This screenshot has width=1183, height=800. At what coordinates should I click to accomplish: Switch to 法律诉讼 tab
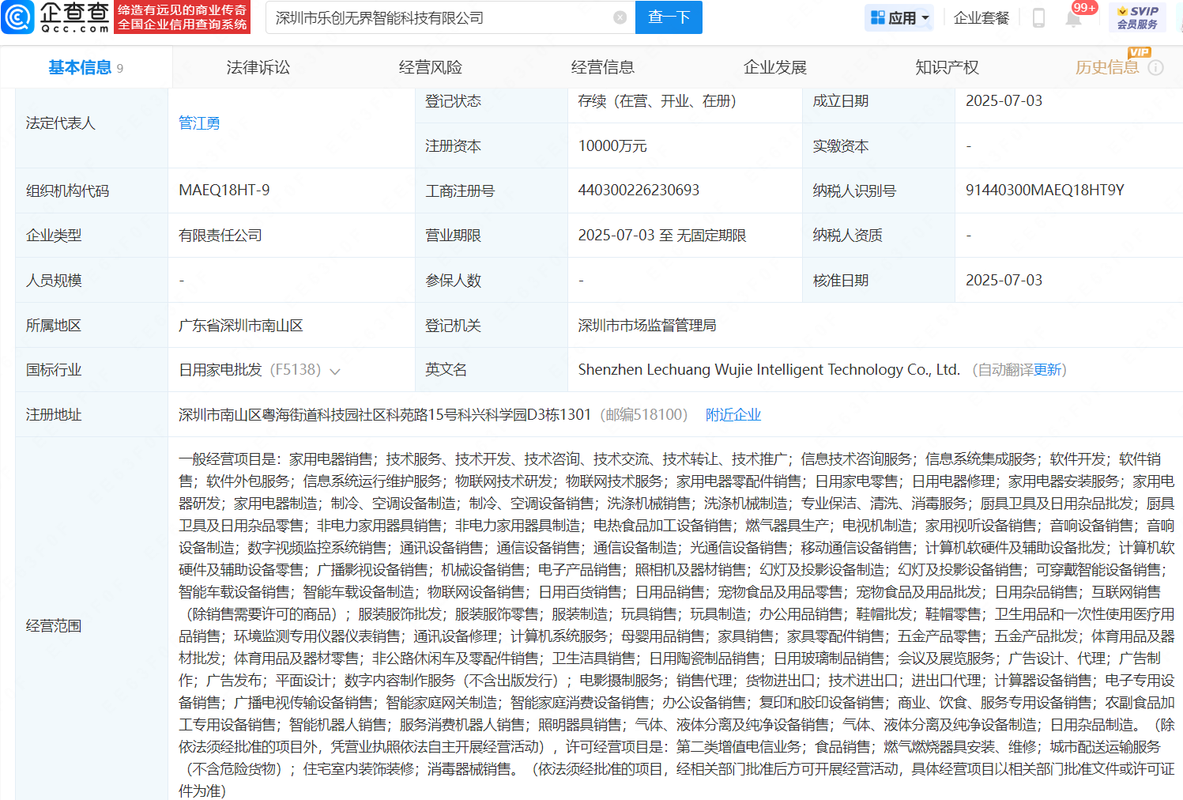click(x=258, y=68)
